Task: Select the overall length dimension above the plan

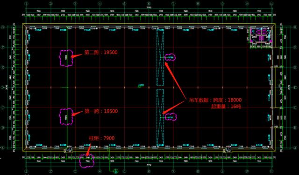Action: tap(149, 8)
